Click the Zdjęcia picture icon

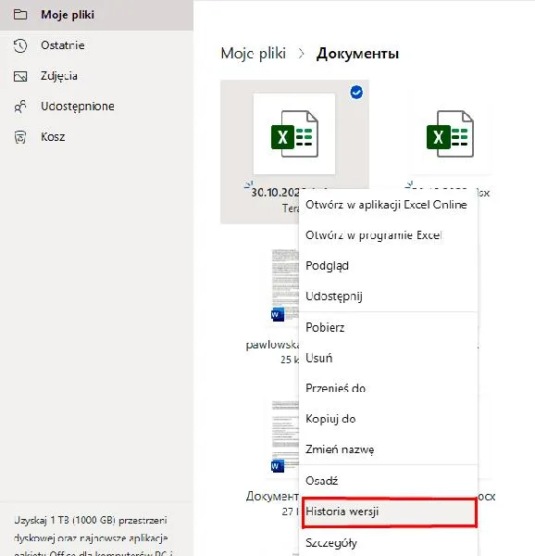tap(20, 76)
